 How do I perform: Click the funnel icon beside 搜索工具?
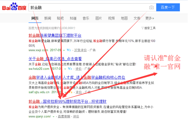(143, 28)
